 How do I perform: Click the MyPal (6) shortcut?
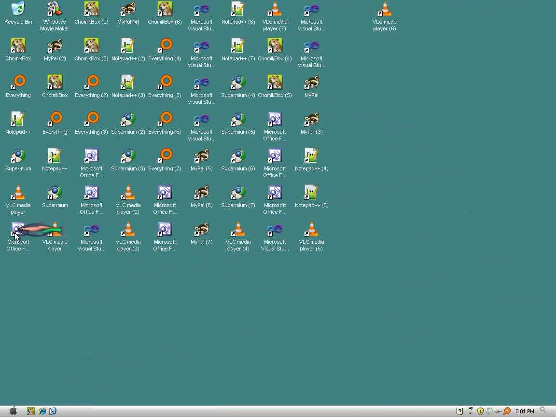201,196
